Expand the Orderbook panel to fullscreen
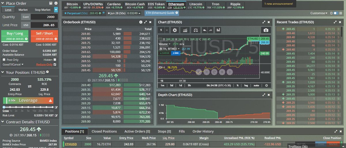The width and height of the screenshot is (346, 148). (146, 22)
